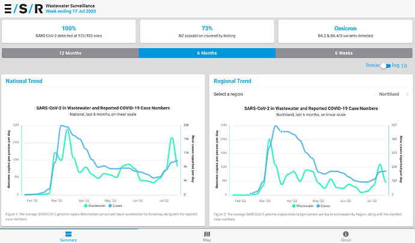The width and height of the screenshot is (415, 243).
Task: Click the ESR logo
Action: (23, 8)
